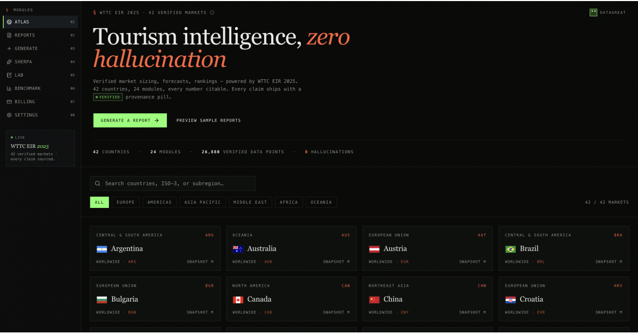This screenshot has width=638, height=334.
Task: Open China Snapshot link
Action: (x=473, y=312)
